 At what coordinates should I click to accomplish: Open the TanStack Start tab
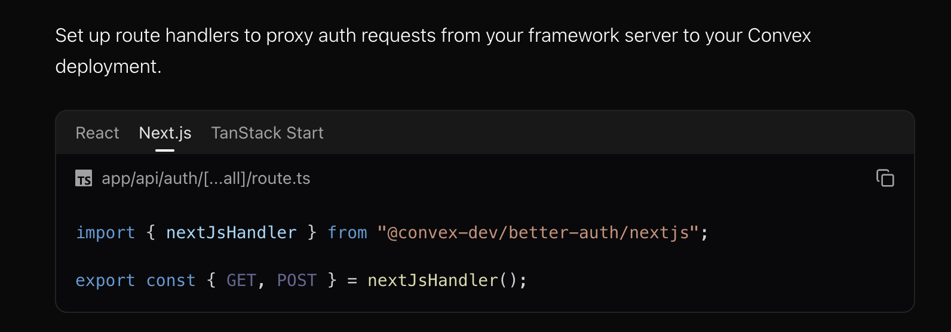click(267, 133)
